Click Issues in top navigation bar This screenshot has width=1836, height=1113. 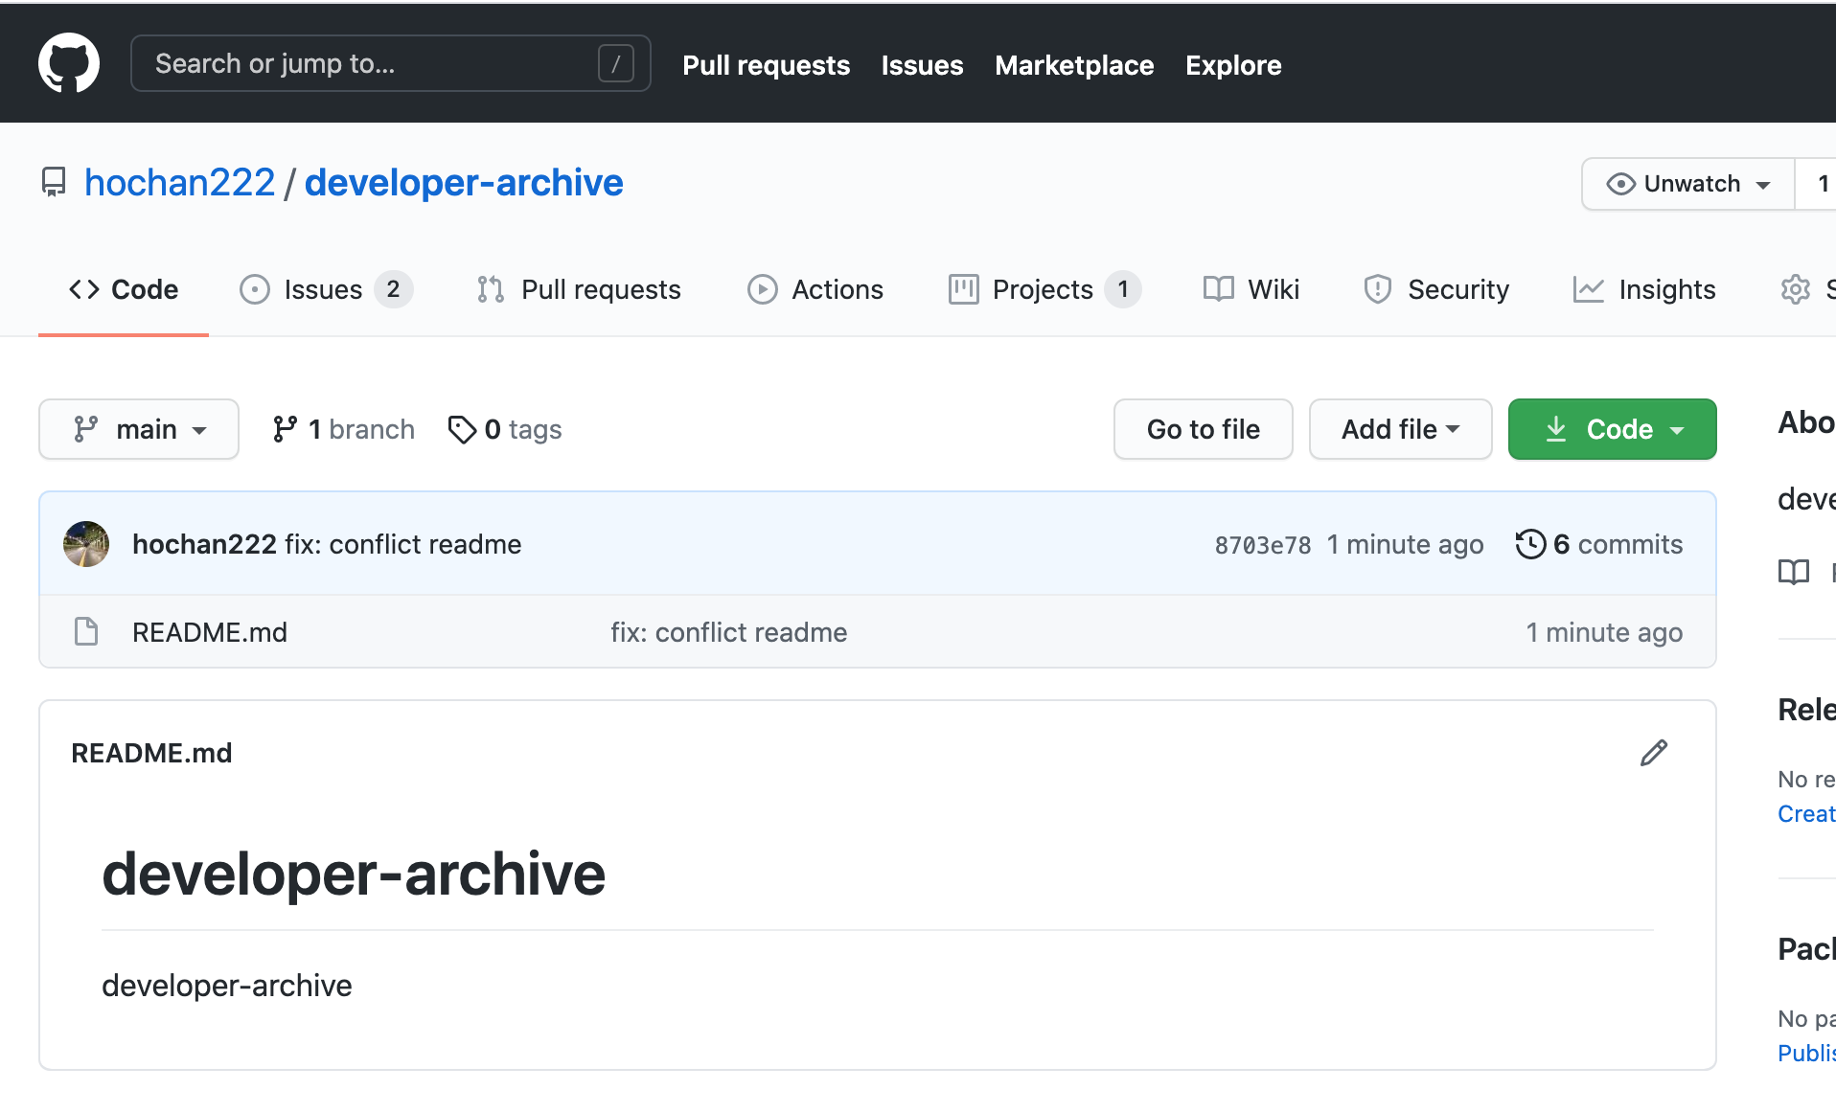922,65
